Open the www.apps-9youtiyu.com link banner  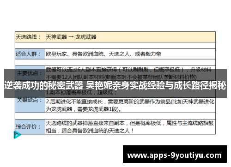click(x=175, y=154)
